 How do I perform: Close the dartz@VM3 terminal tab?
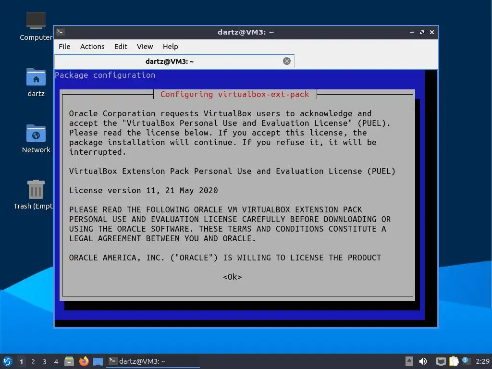click(286, 61)
